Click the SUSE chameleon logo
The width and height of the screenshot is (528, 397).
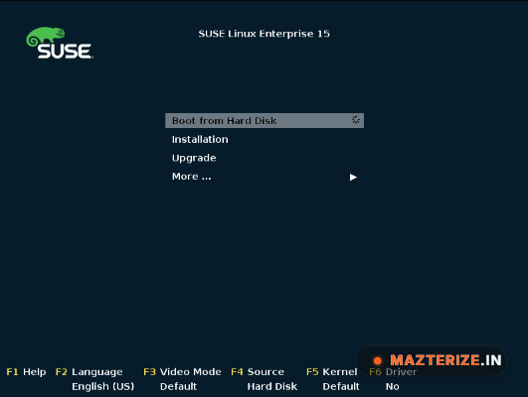[60, 43]
